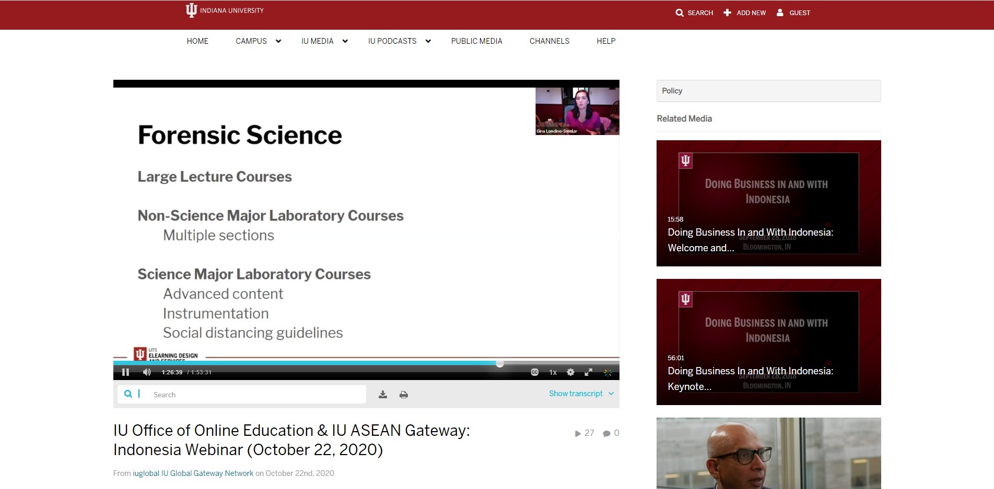The image size is (994, 489).
Task: Print the transcript
Action: 403,395
